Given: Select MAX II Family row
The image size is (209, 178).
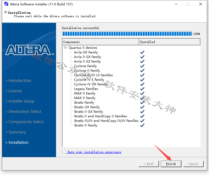Looking at the screenshot, I should (85, 93).
